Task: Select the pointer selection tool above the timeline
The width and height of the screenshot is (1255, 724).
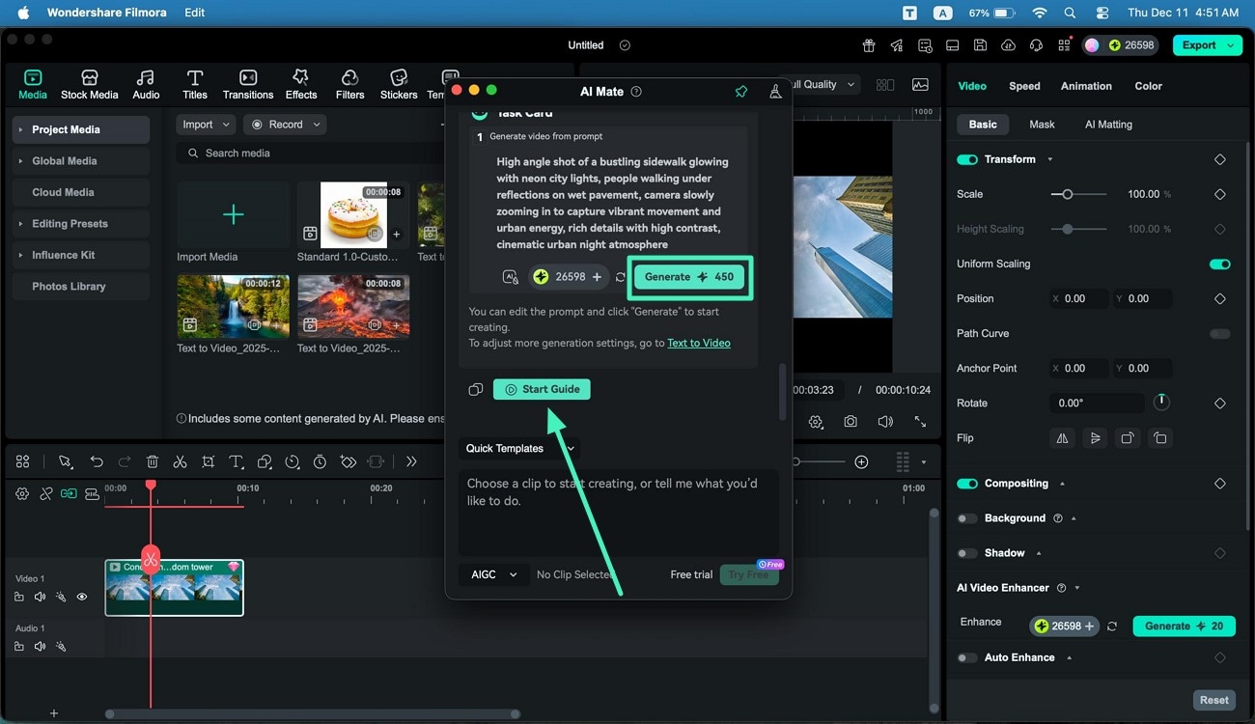Action: (x=66, y=461)
